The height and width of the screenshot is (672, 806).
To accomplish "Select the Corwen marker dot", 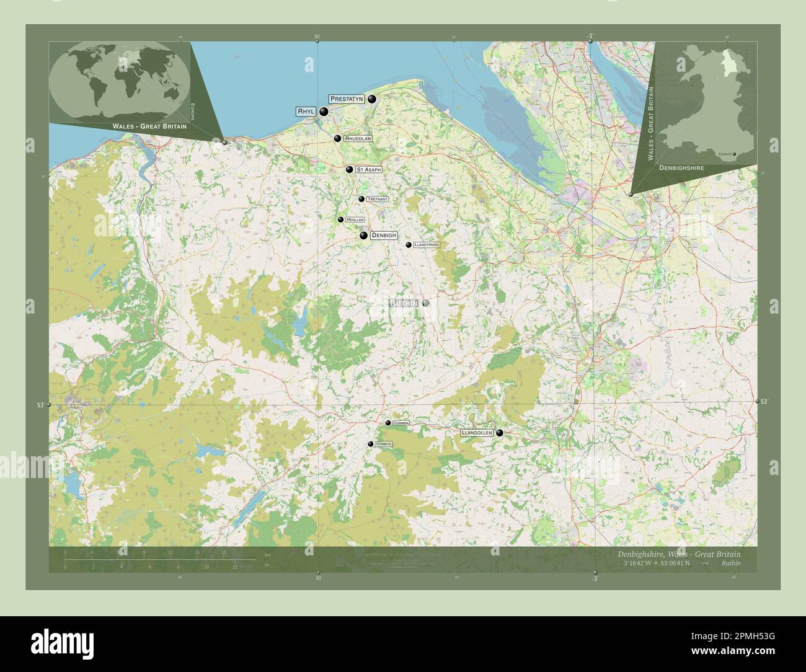I will point(388,423).
